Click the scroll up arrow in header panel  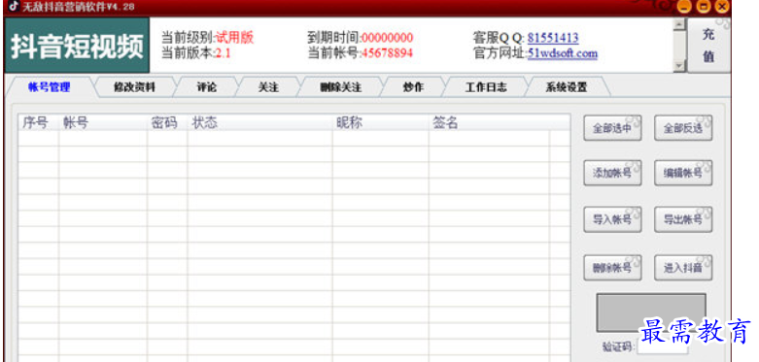[x=680, y=24]
